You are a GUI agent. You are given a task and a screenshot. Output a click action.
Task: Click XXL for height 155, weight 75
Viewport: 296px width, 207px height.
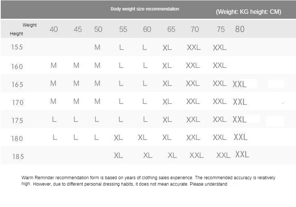220,47
